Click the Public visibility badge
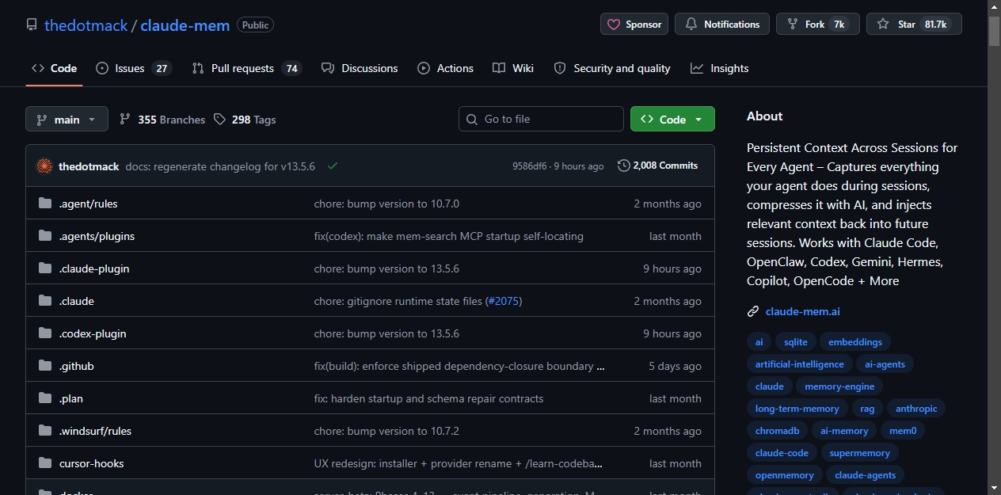The height and width of the screenshot is (495, 1001). tap(255, 25)
